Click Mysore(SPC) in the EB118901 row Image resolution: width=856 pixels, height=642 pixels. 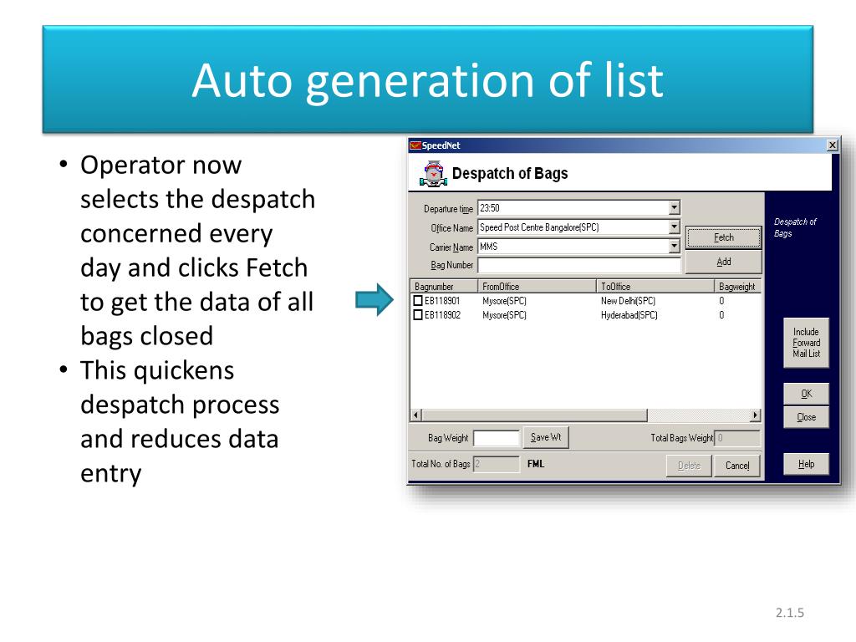point(504,301)
